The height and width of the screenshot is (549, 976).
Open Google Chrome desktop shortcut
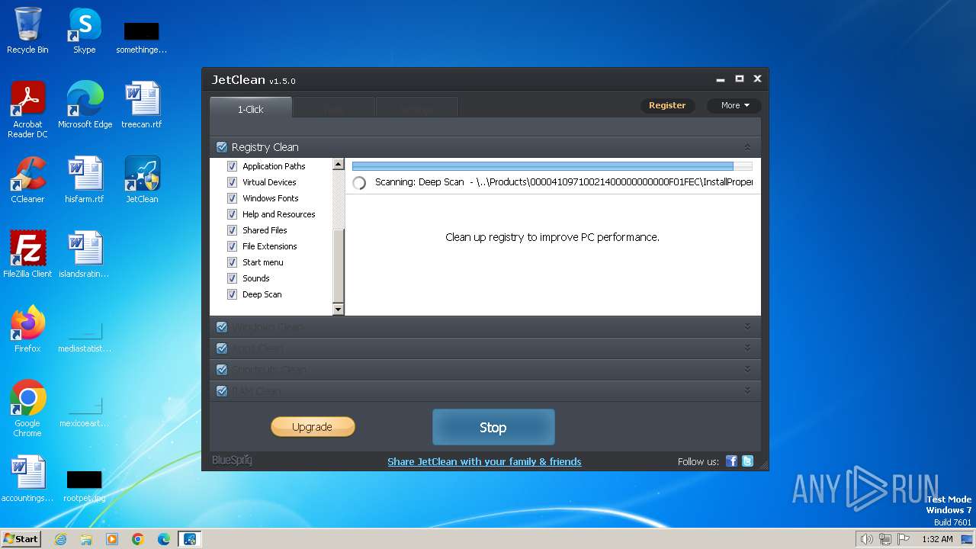pos(27,409)
